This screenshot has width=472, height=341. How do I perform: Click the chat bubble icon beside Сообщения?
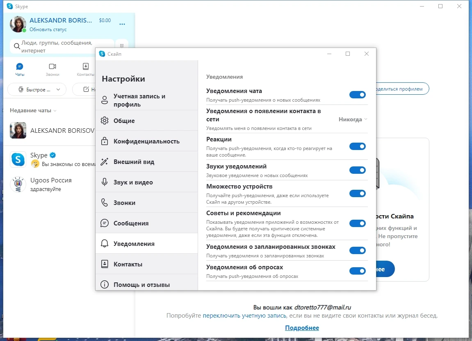105,223
